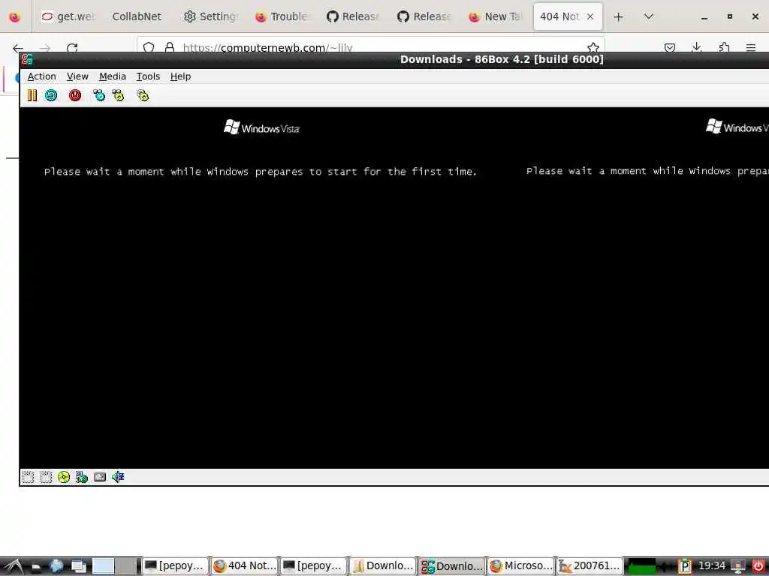Open the system start menu in taskbar
The image size is (769, 576).
[x=14, y=567]
